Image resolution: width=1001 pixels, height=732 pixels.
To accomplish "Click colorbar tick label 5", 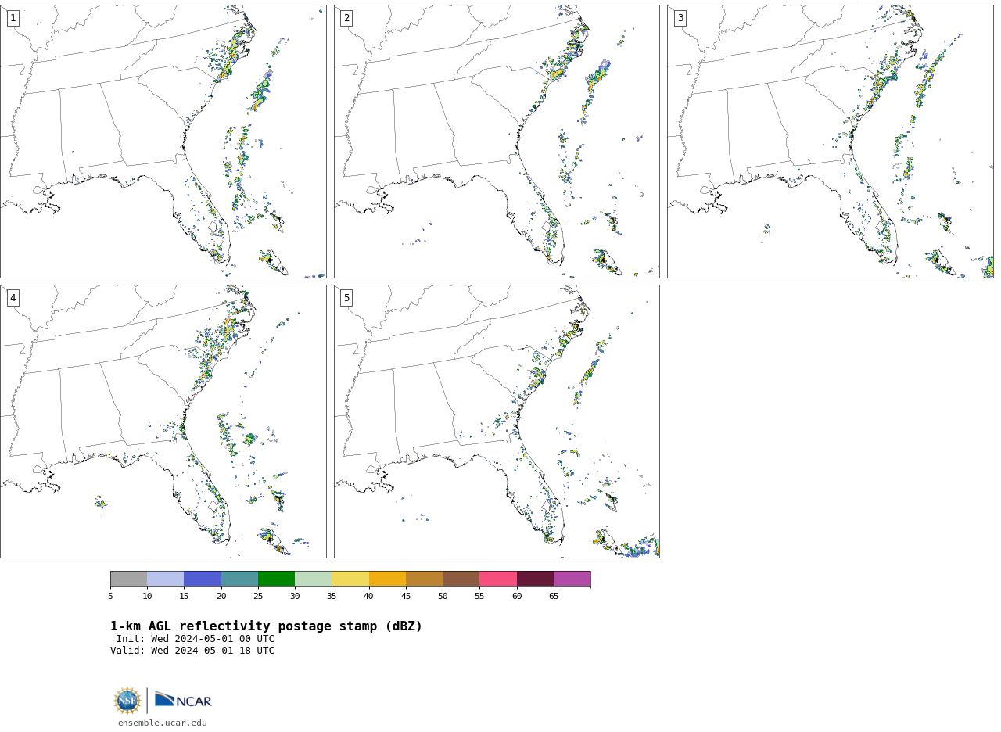I will 110,597.
